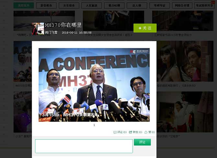
Task: Open background thumbnail of girl in white dress
Action: coord(185,112)
